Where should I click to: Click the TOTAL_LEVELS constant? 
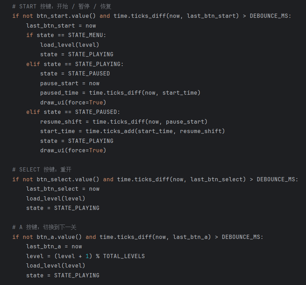pos(124,256)
